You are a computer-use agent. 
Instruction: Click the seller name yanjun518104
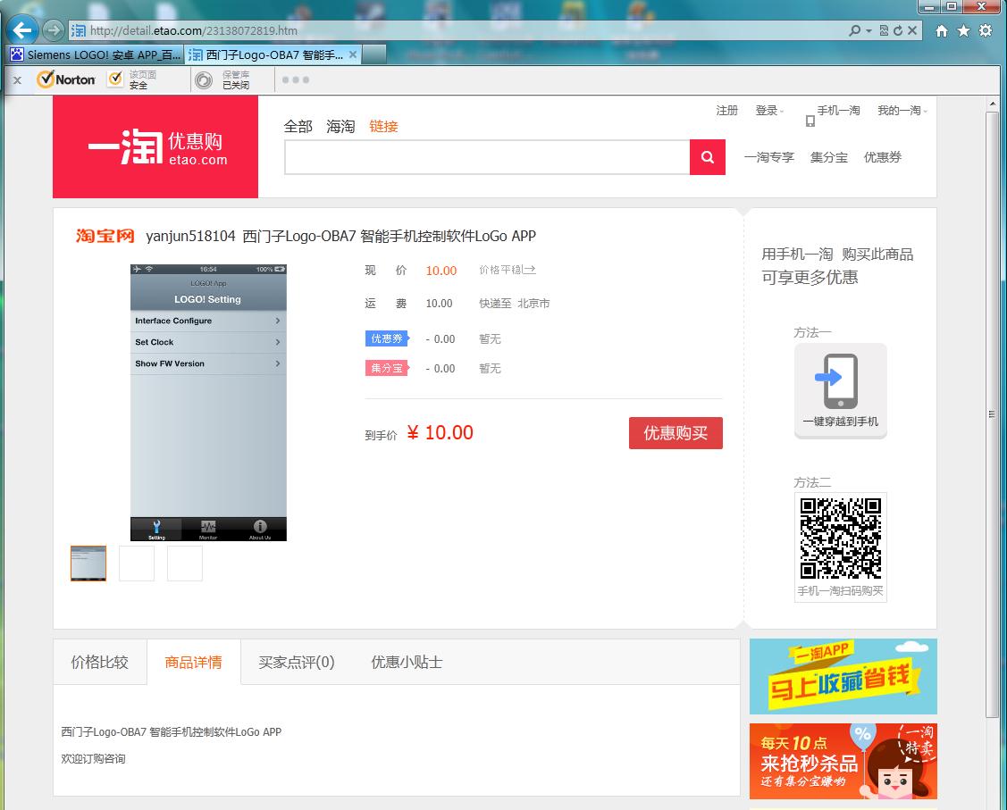(x=190, y=236)
